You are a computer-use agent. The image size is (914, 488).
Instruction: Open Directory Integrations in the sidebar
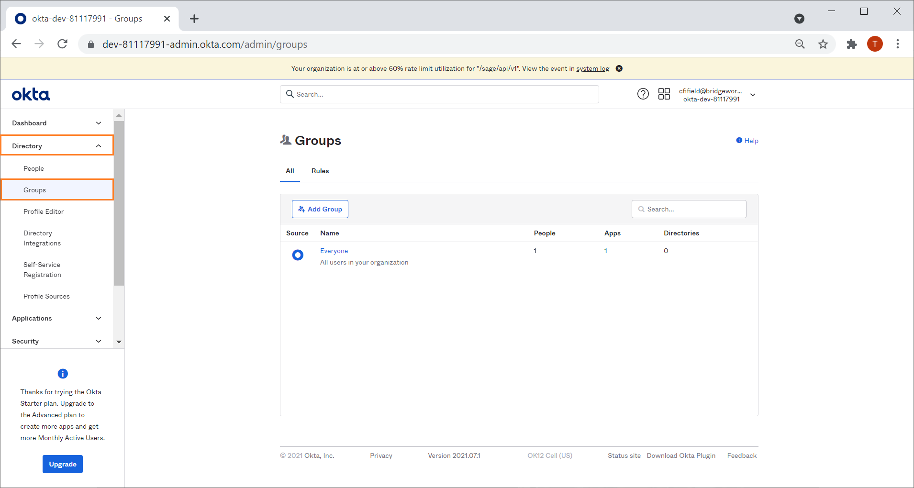click(x=42, y=238)
